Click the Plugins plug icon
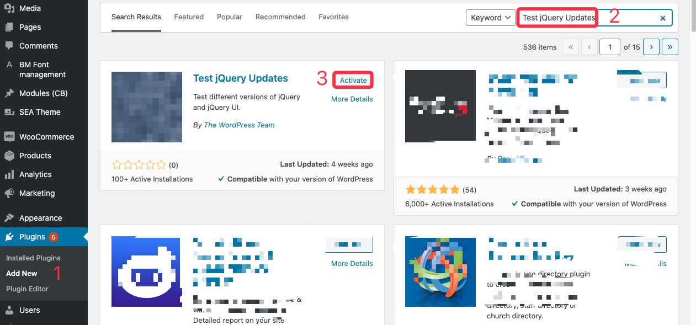 (9, 237)
